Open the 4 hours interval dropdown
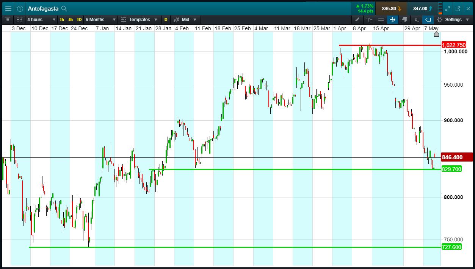The height and width of the screenshot is (269, 475). pyautogui.click(x=41, y=19)
